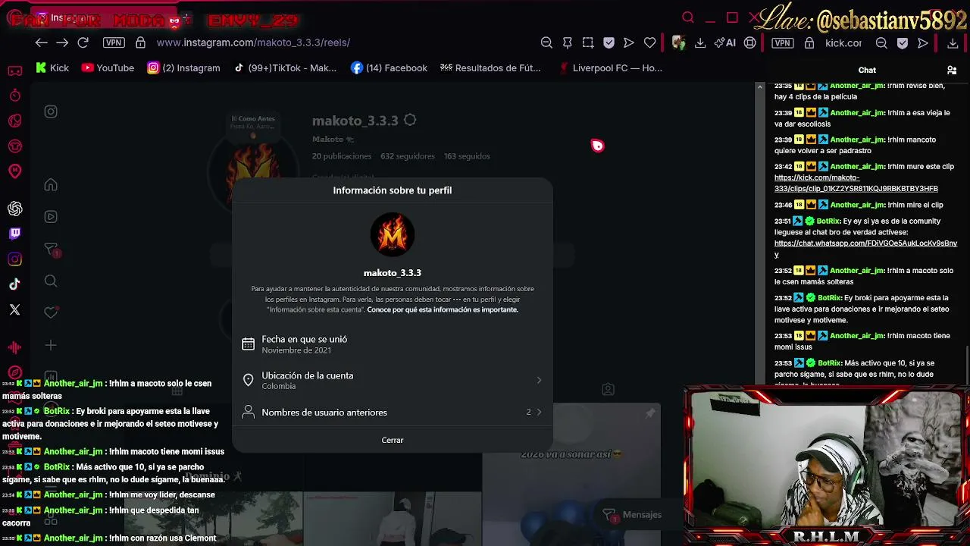Open Instagram notifications heart icon

coord(51,312)
